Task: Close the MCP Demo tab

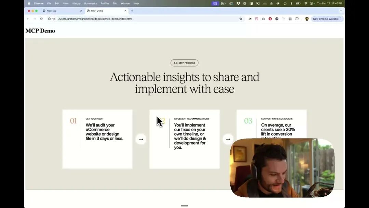Action: click(x=125, y=11)
